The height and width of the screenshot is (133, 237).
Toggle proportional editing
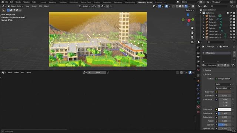(107, 6)
